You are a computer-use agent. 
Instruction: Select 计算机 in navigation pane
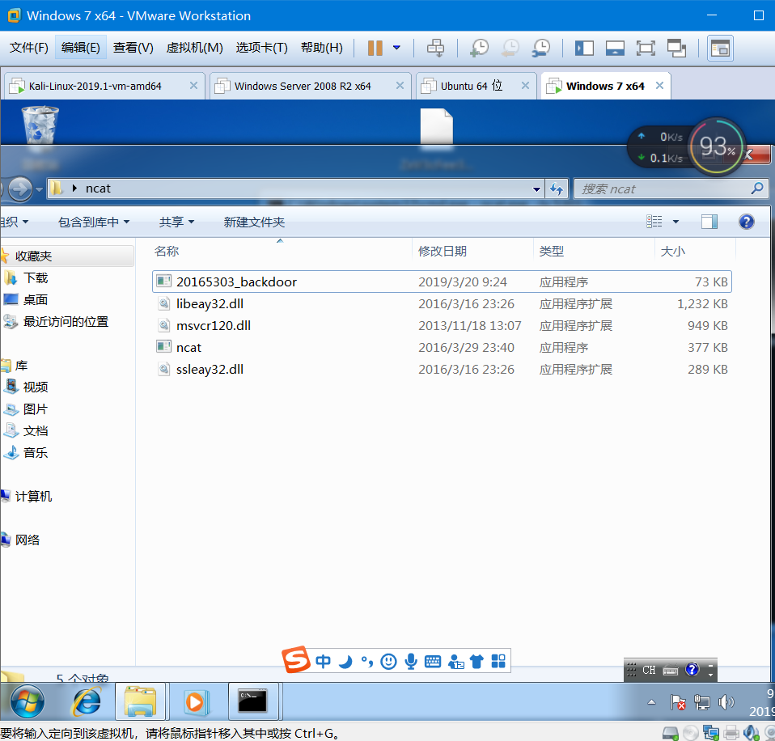tap(32, 497)
